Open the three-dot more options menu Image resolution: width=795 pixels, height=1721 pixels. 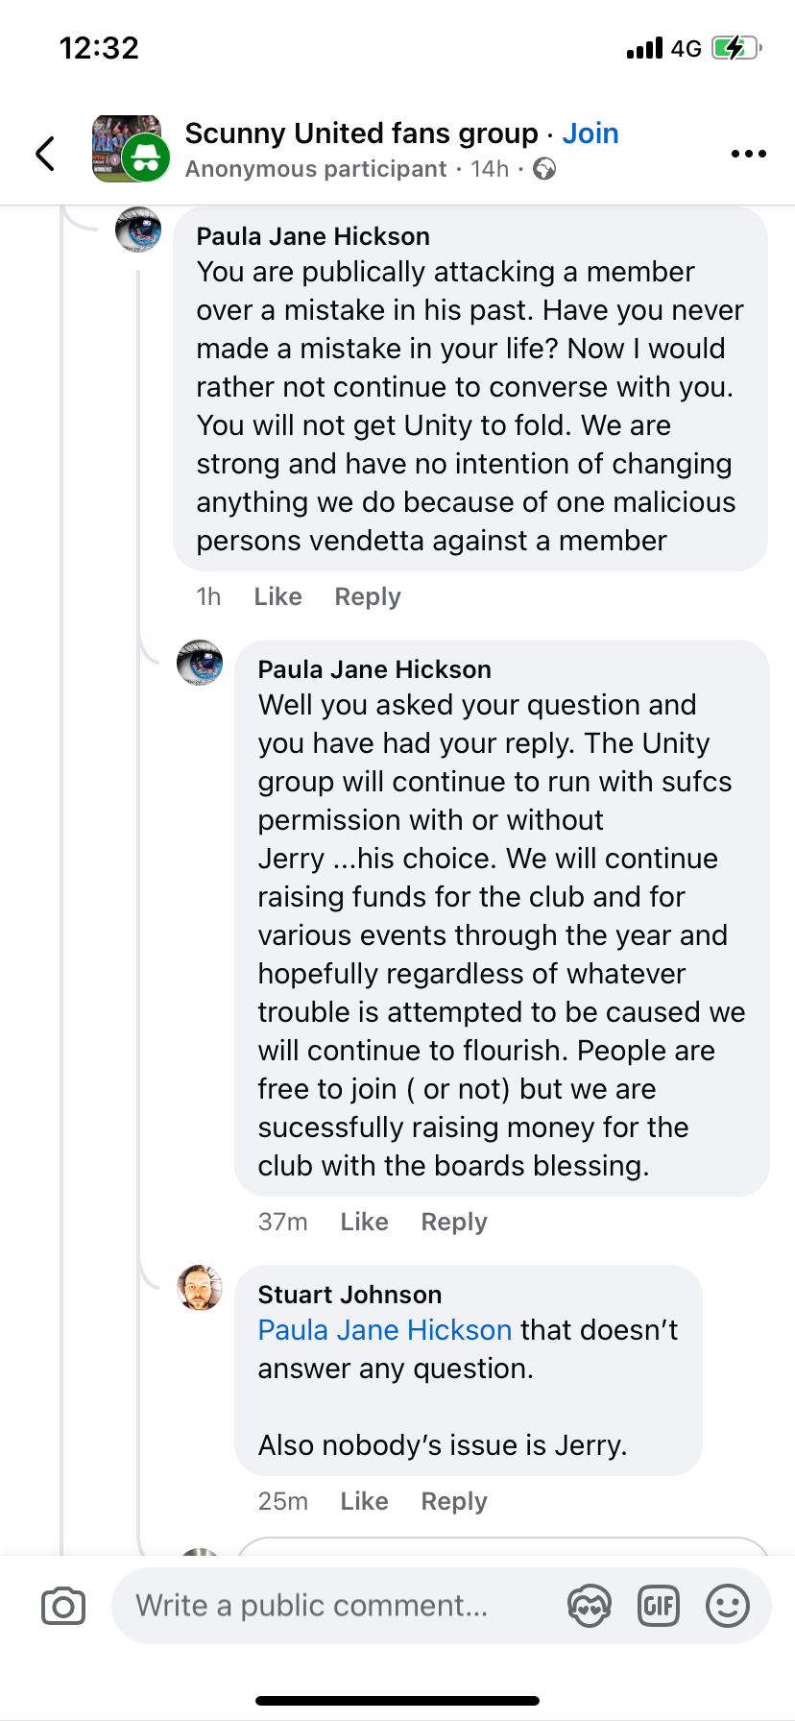click(x=748, y=154)
